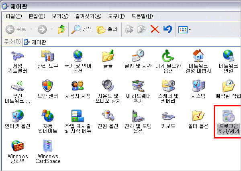Click the 검색 search toolbar button
Image resolution: width=241 pixels, height=171 pixels.
tap(81, 29)
